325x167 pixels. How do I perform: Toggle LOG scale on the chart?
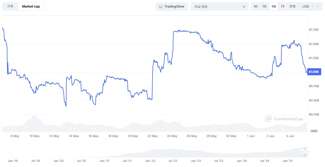tap(306, 6)
